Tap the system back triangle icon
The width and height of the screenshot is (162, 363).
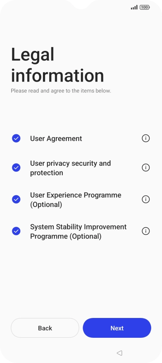point(119,353)
